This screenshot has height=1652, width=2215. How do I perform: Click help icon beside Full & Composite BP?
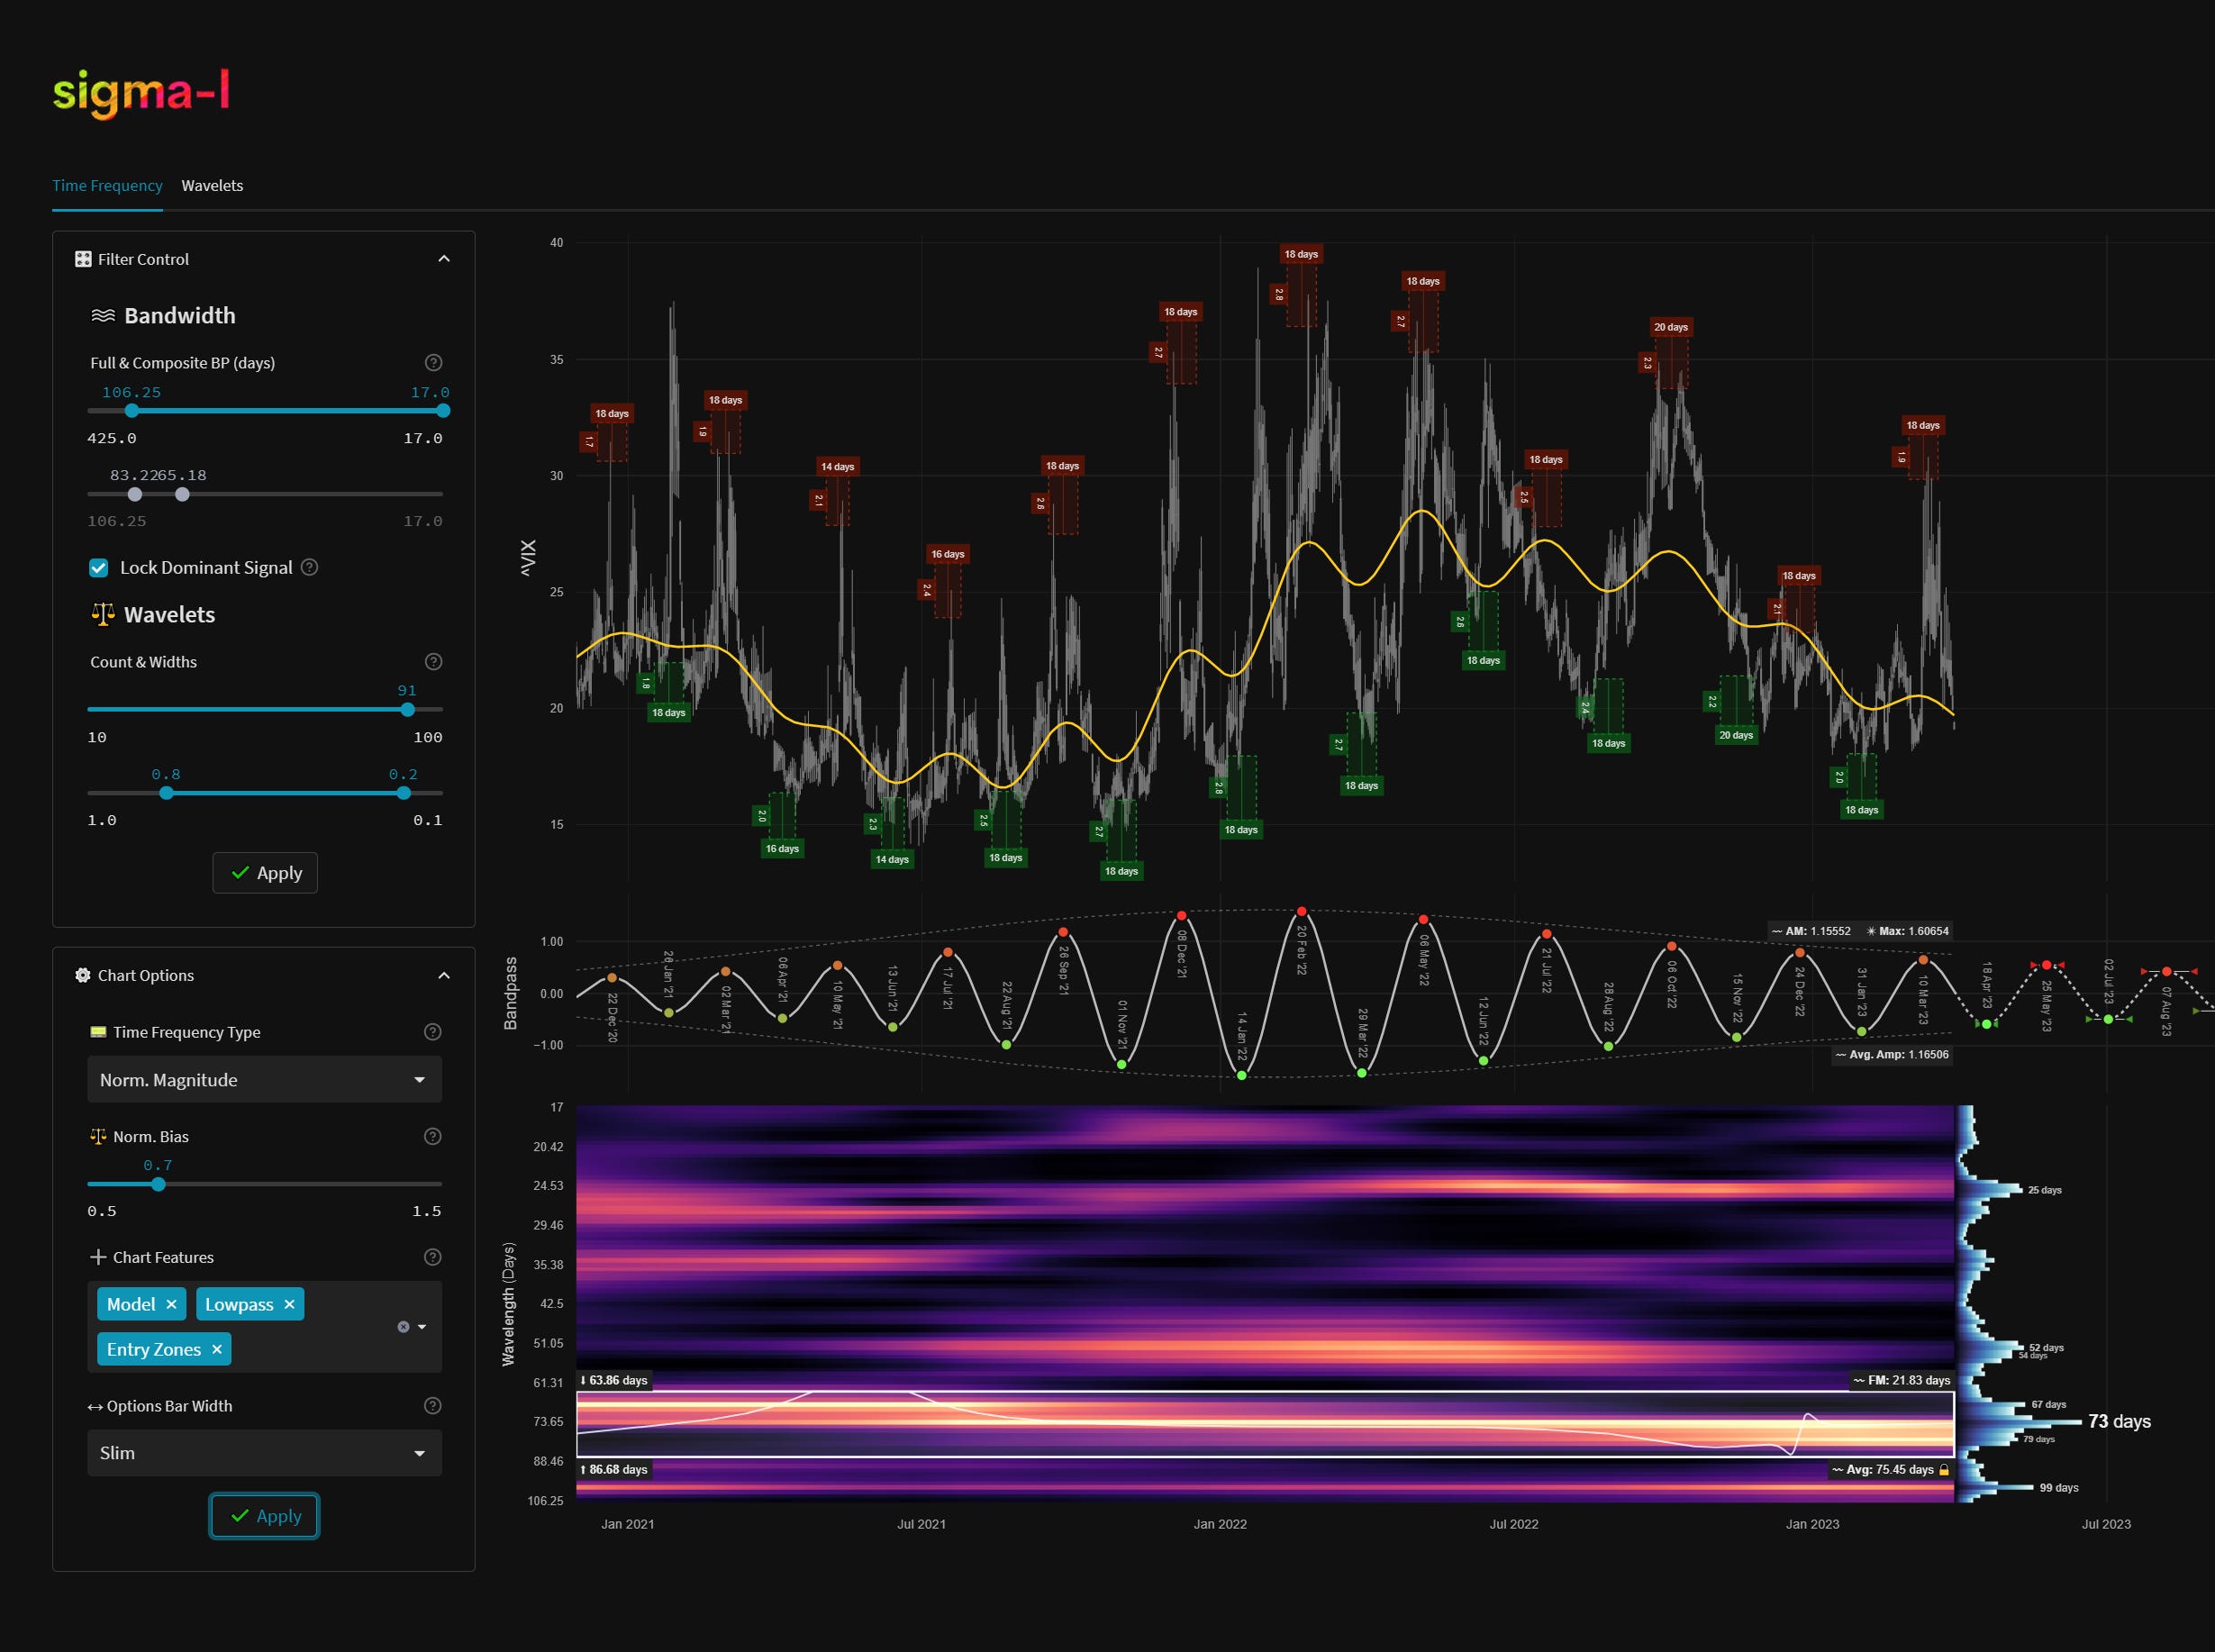coord(433,363)
